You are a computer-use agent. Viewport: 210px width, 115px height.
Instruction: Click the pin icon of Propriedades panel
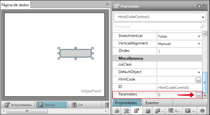coord(199,6)
